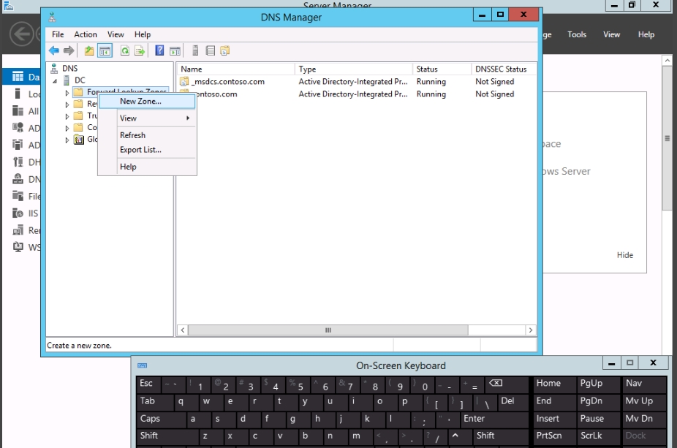Click the horizontal scrollbar thumb in zone list
Viewport: 677px width, 448px height.
[x=328, y=330]
